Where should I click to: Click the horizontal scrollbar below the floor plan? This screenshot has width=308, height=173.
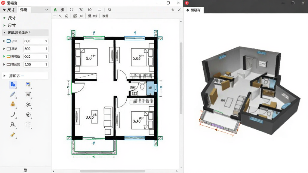pos(112,171)
